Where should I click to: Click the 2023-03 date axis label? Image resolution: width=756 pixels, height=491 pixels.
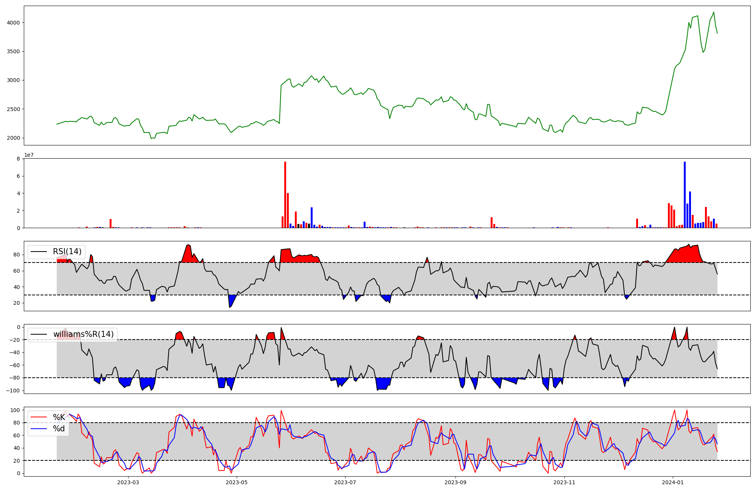tap(128, 482)
